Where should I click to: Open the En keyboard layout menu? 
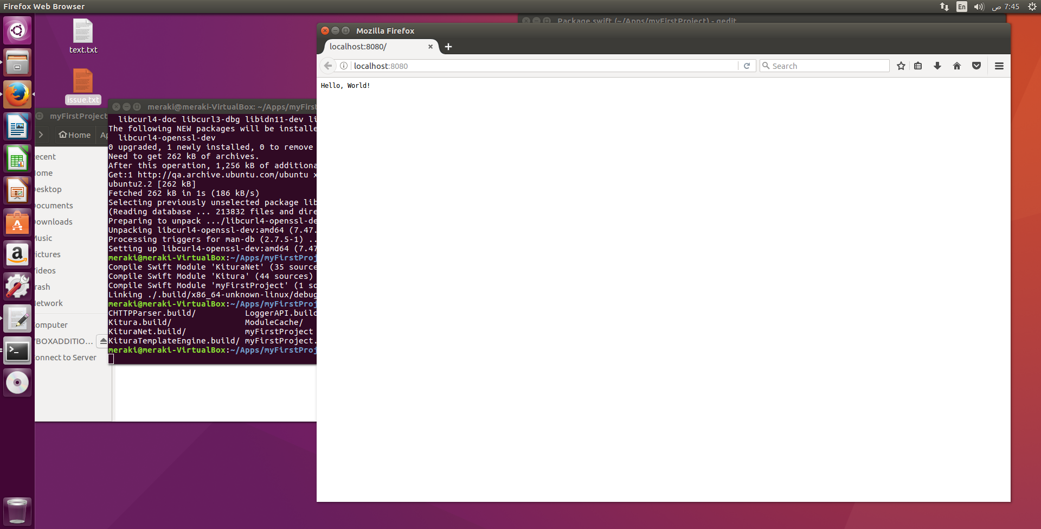point(961,7)
